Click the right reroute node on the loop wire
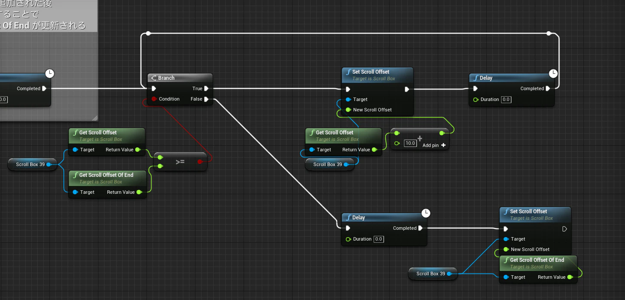 tap(549, 33)
